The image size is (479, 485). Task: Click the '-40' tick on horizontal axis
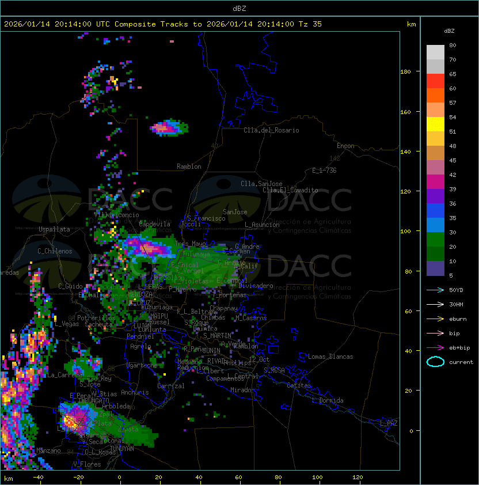click(38, 478)
